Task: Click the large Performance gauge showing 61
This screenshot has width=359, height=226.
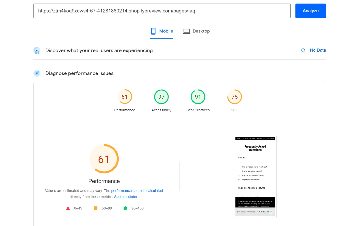Action: click(104, 159)
